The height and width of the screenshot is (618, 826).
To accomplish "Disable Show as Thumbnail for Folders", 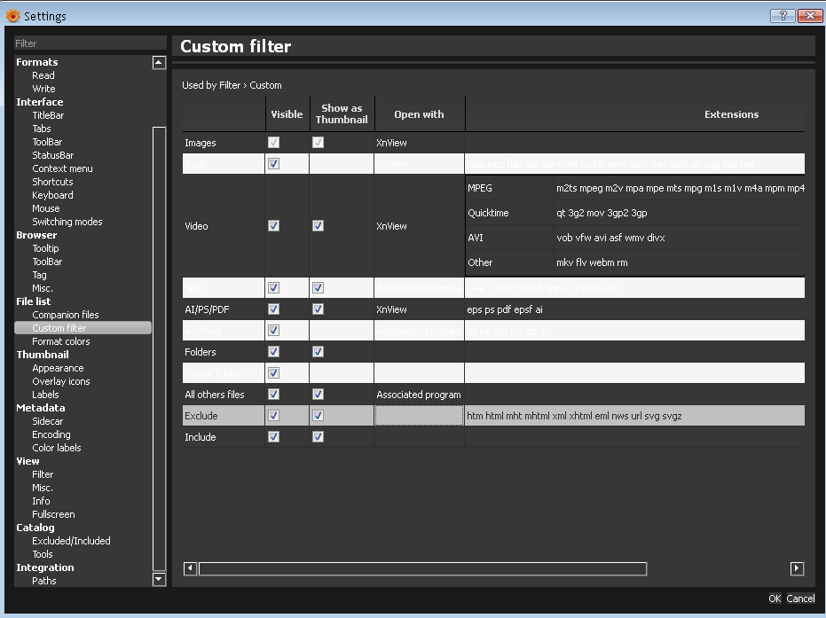I will [x=318, y=352].
